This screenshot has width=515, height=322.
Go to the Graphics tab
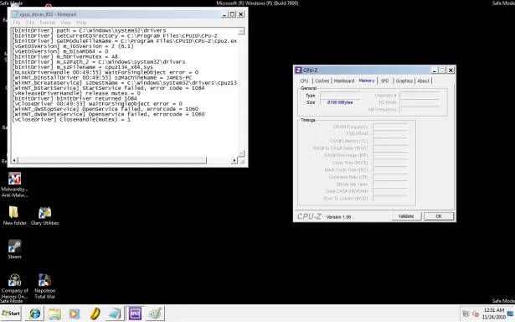point(404,80)
